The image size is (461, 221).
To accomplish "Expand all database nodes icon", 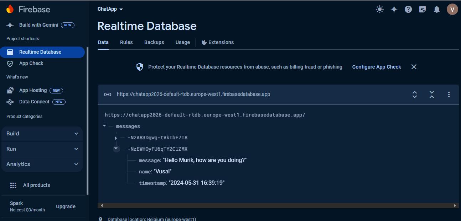I will (x=415, y=95).
